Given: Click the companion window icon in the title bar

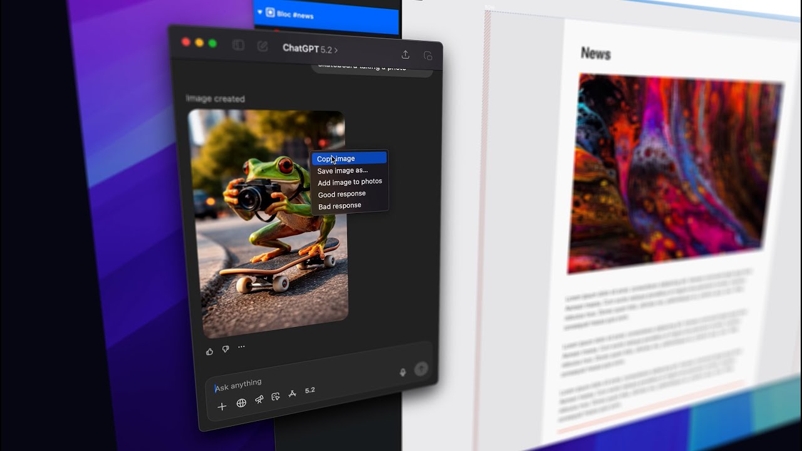Looking at the screenshot, I should click(428, 56).
